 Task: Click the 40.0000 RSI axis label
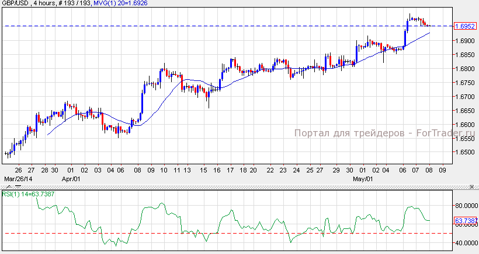466,243
